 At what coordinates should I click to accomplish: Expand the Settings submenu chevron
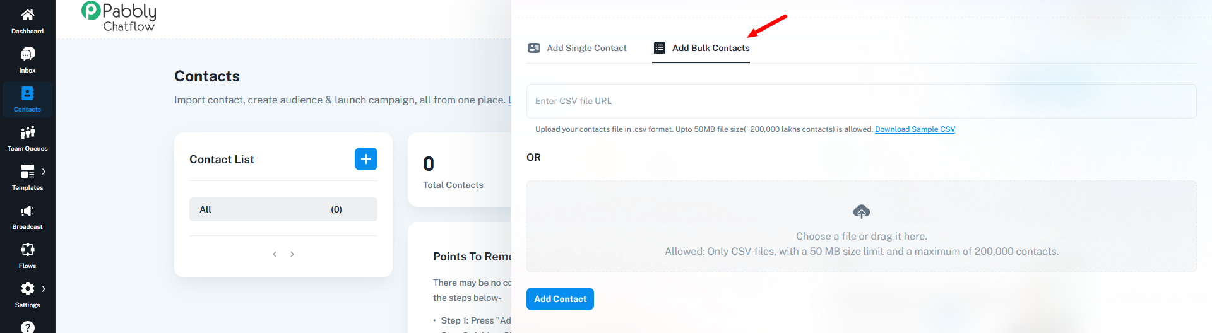44,289
